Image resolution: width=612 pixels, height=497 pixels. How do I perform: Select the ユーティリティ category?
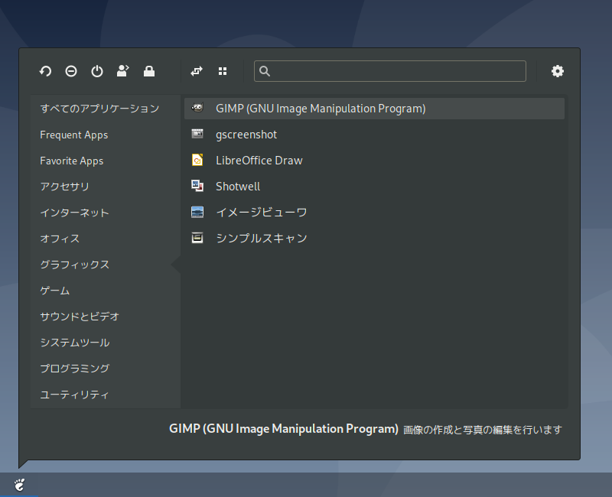point(74,395)
